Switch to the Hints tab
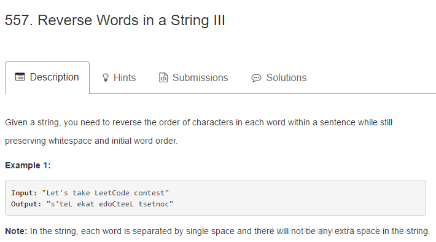The image size is (436, 242). 119,77
